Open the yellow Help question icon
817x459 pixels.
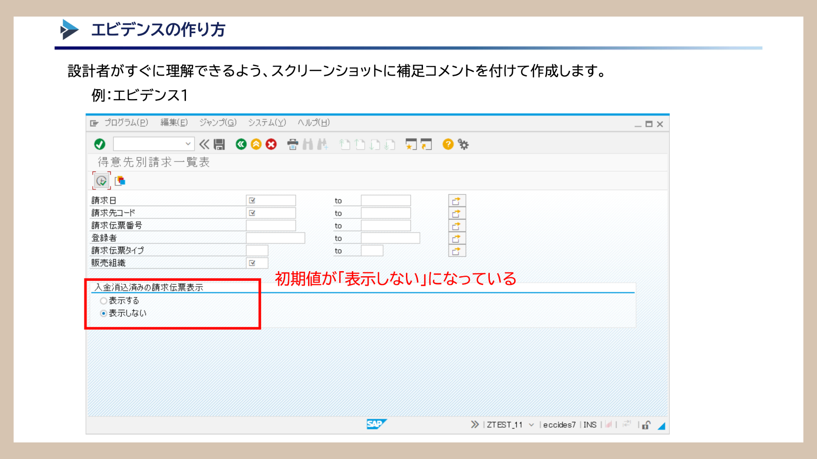[448, 144]
